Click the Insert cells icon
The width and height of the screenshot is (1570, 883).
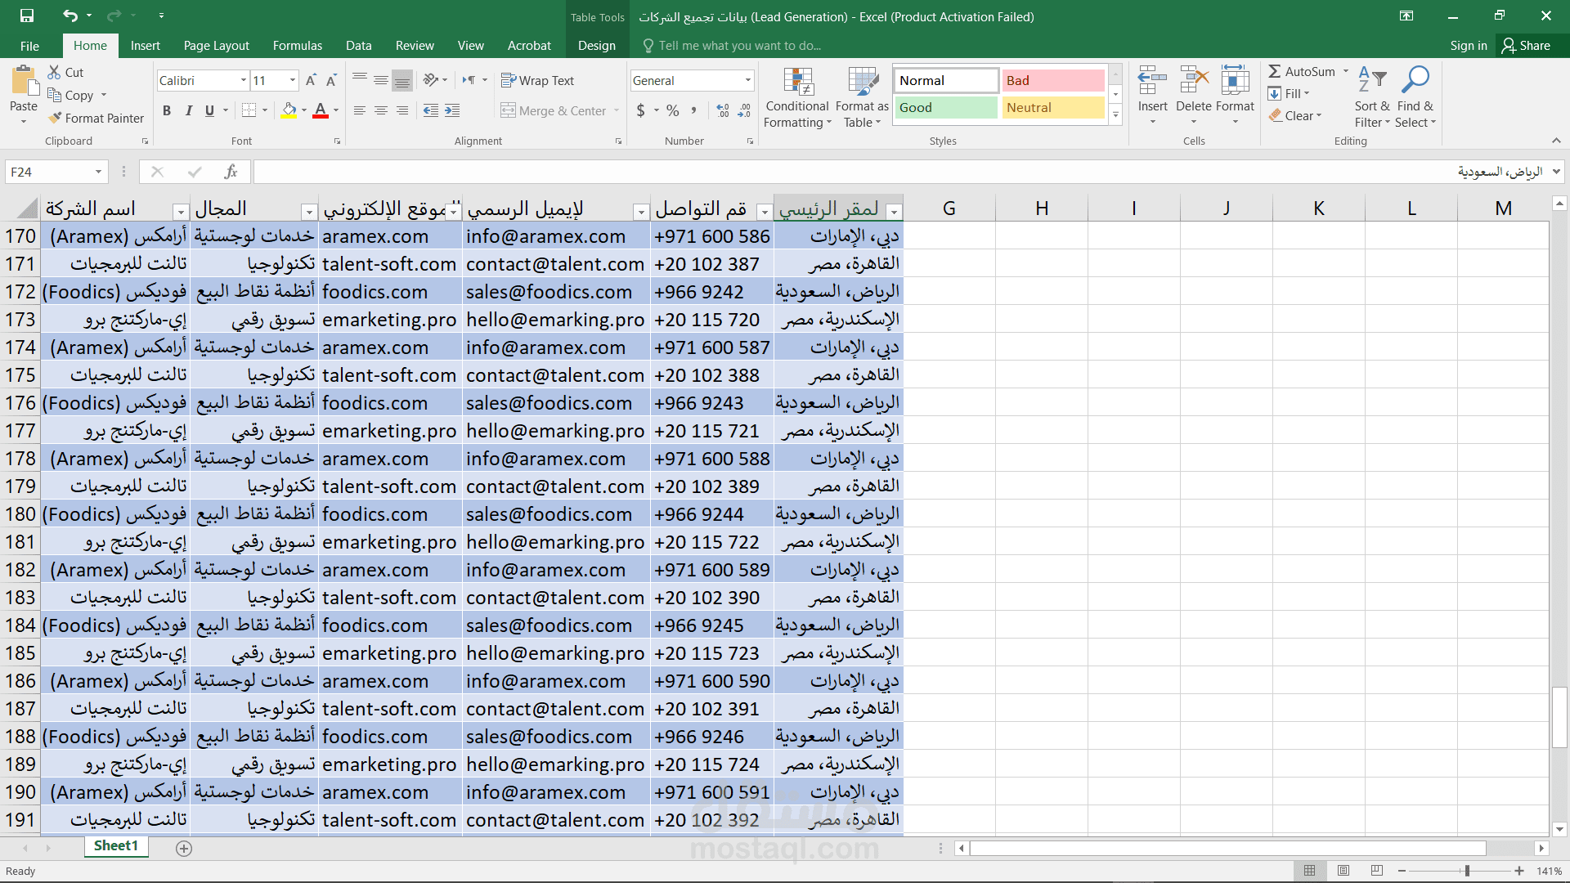pos(1153,81)
